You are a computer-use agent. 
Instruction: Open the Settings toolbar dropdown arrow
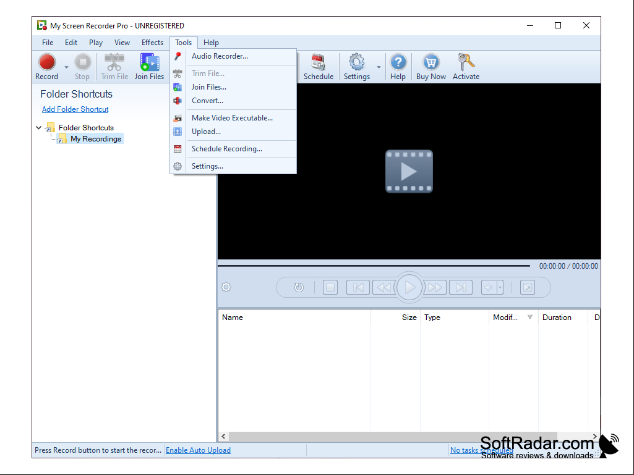[379, 67]
